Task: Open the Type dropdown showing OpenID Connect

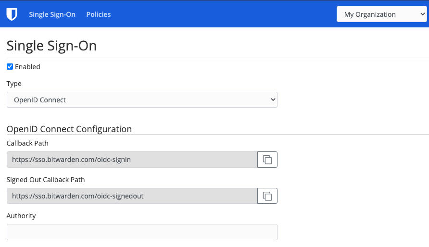Action: pyautogui.click(x=142, y=100)
